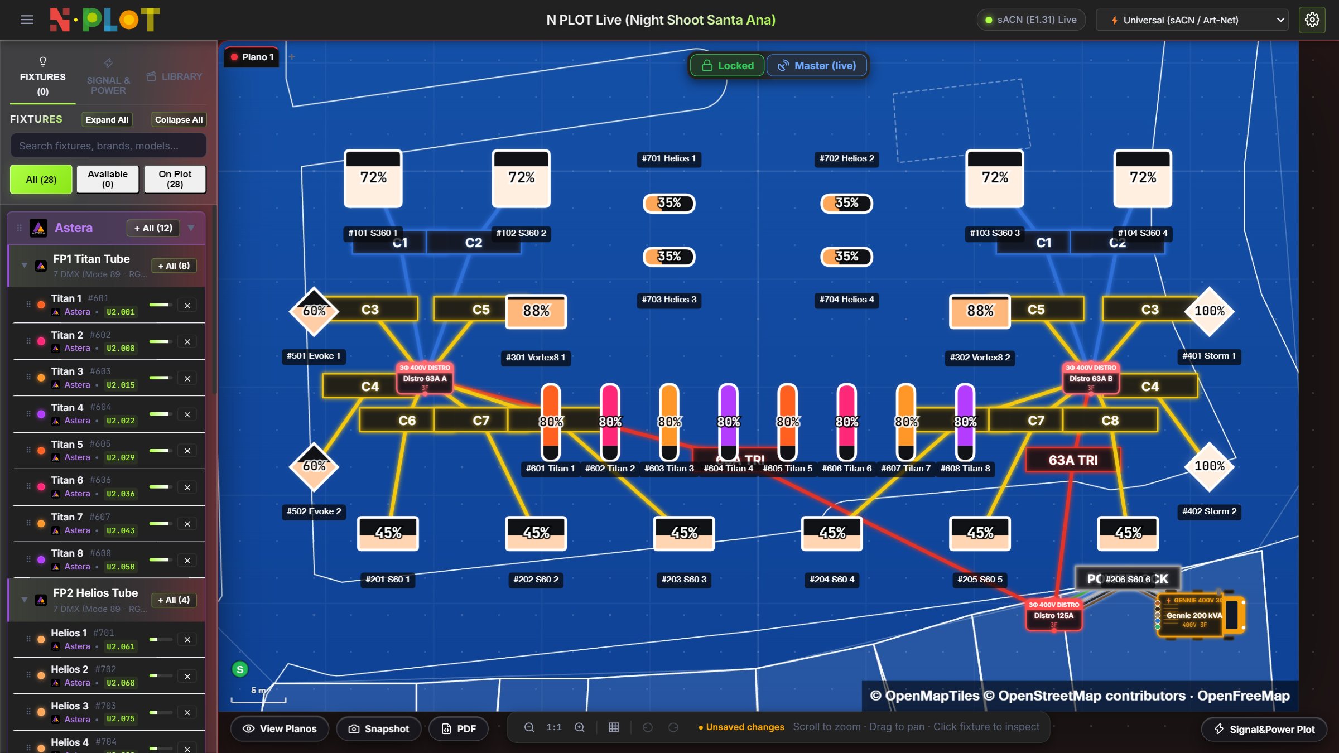Collapse the FP2 Helios Tube group
The width and height of the screenshot is (1339, 753).
click(x=25, y=600)
